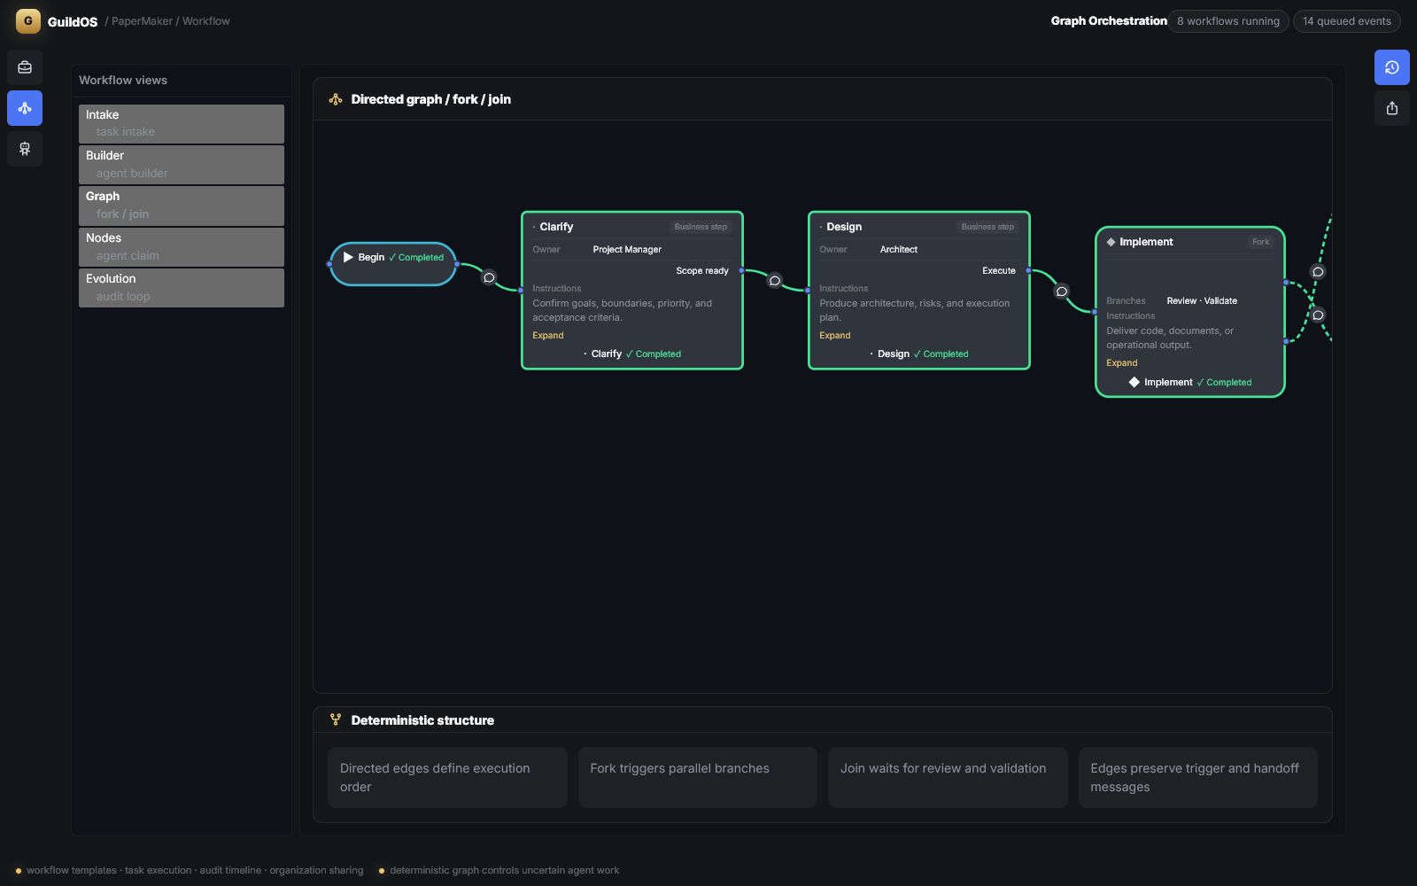Click the GuildOS logo badge
This screenshot has height=886, width=1417.
(28, 21)
